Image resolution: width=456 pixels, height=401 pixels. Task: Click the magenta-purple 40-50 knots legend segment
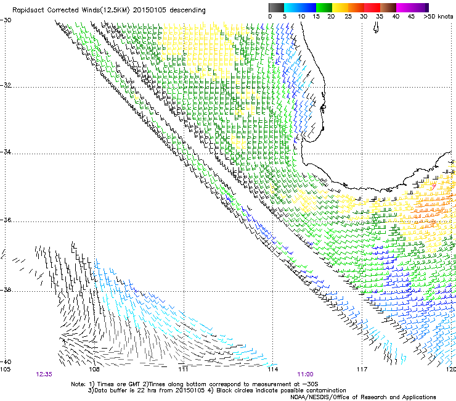pos(412,7)
